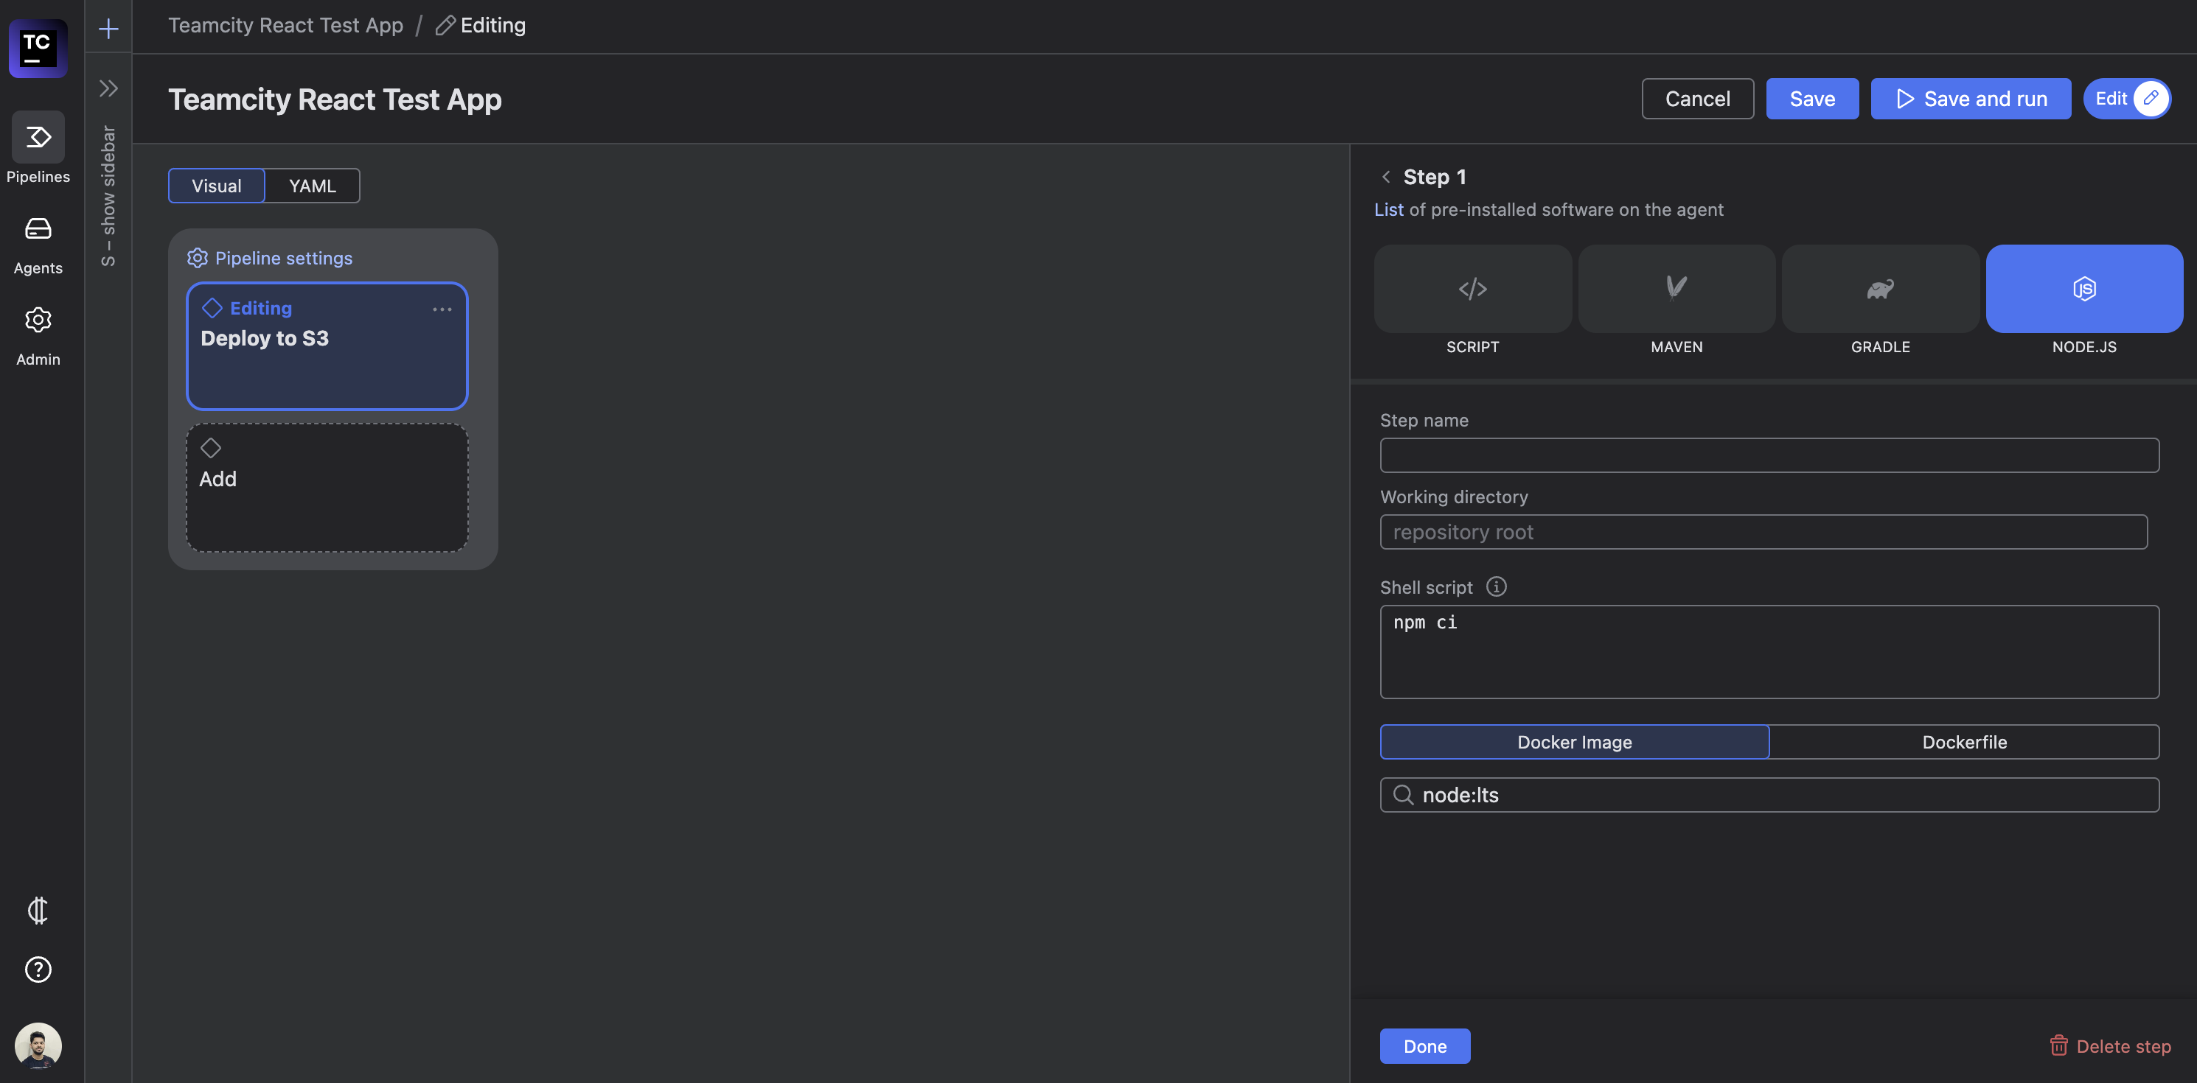Screen dimensions: 2197x1083
Task: Select the Docker Image option
Action: point(1575,742)
